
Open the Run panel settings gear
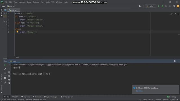pos(175,61)
